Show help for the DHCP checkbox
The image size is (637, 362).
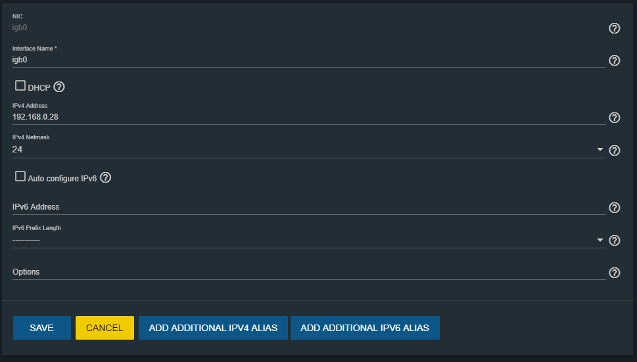point(59,87)
